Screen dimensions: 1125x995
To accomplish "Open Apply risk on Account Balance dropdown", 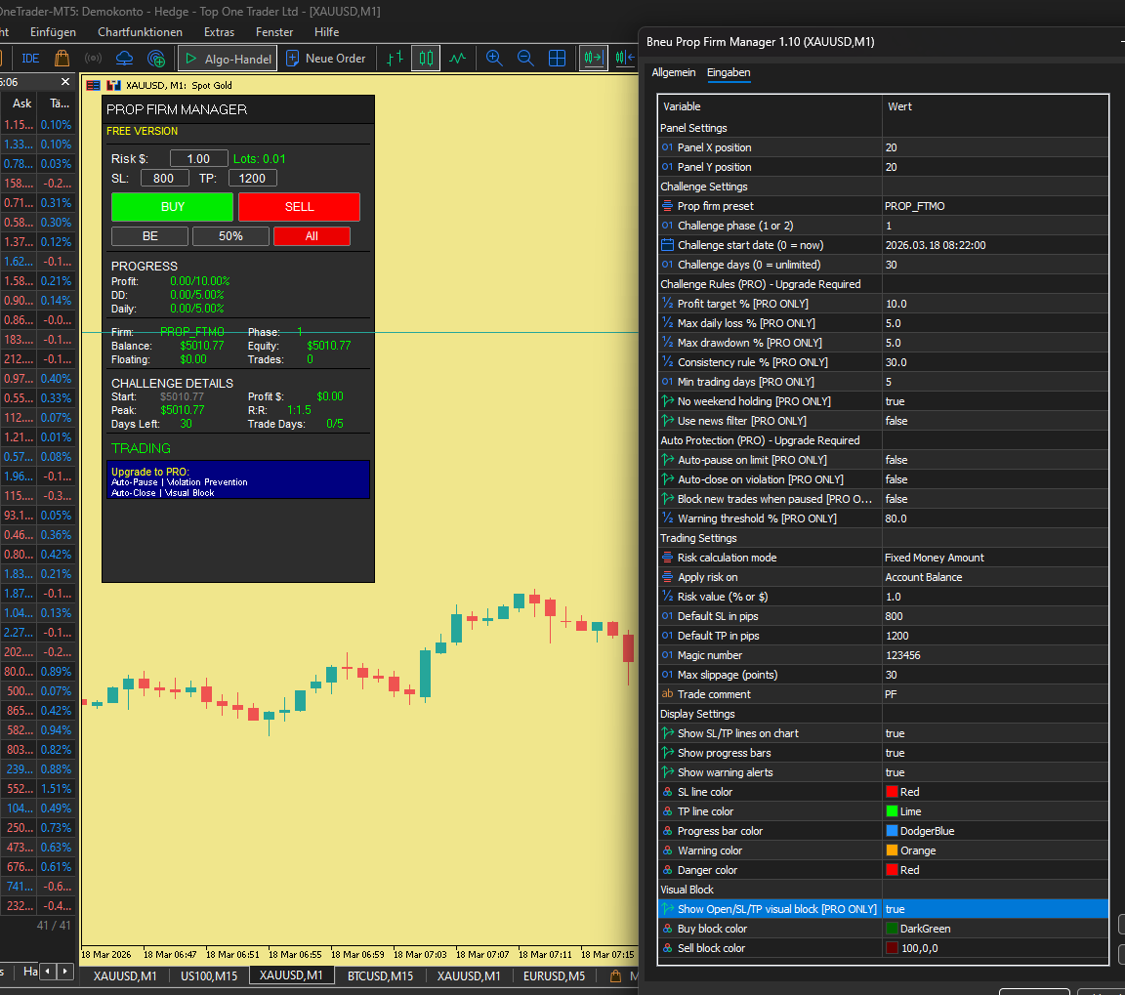I will click(x=994, y=577).
